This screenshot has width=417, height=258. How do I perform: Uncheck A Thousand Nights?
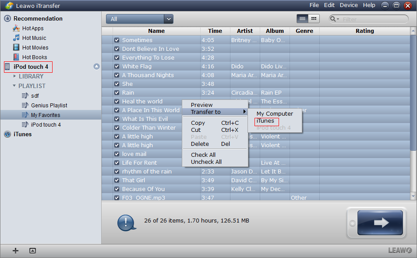click(x=117, y=75)
